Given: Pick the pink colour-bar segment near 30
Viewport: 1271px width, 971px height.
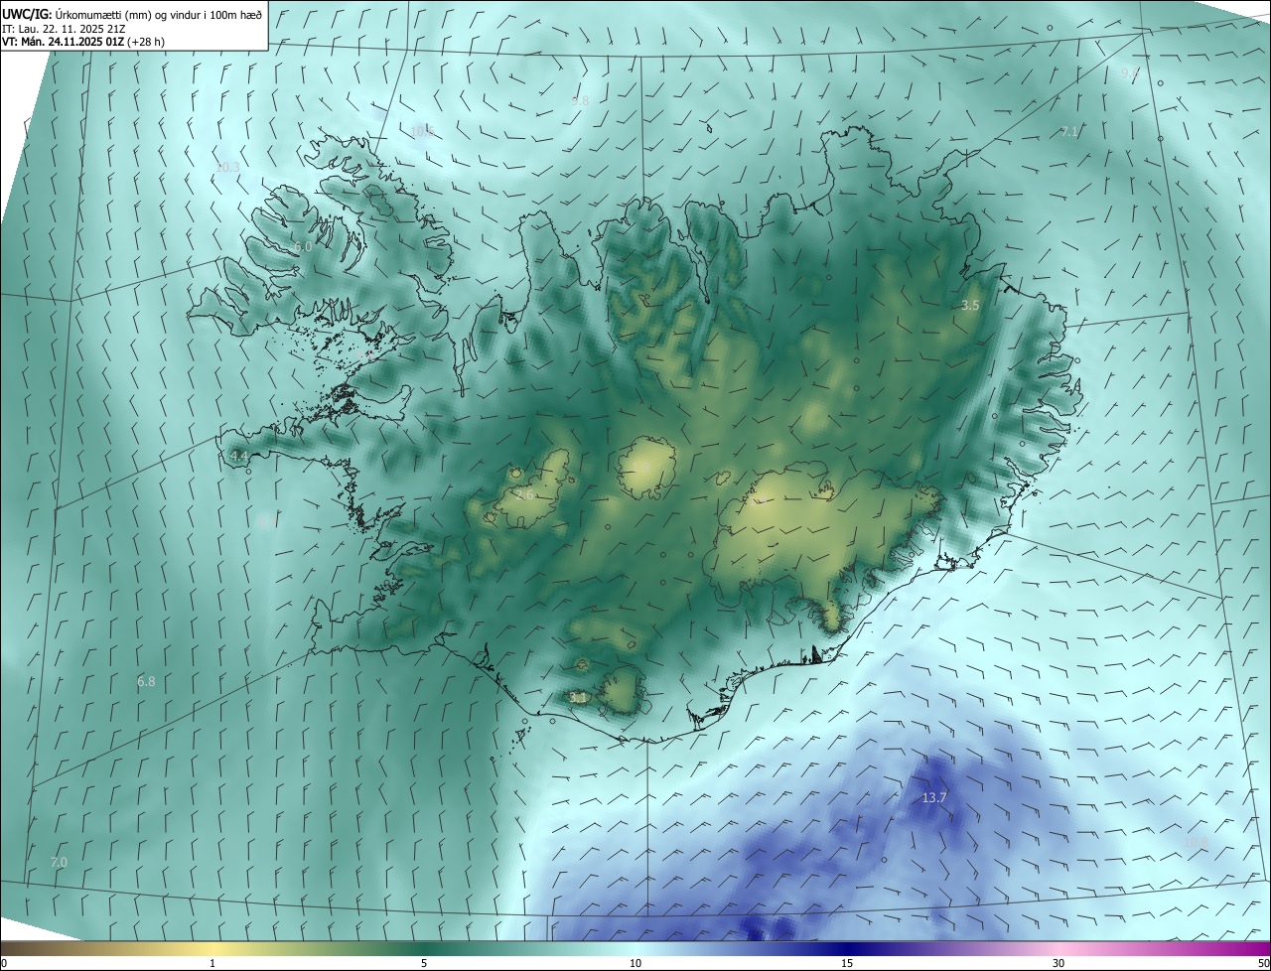Looking at the screenshot, I should pyautogui.click(x=1059, y=948).
